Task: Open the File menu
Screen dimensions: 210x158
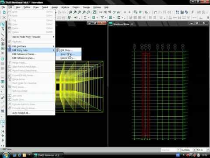Action: pyautogui.click(x=3, y=7)
